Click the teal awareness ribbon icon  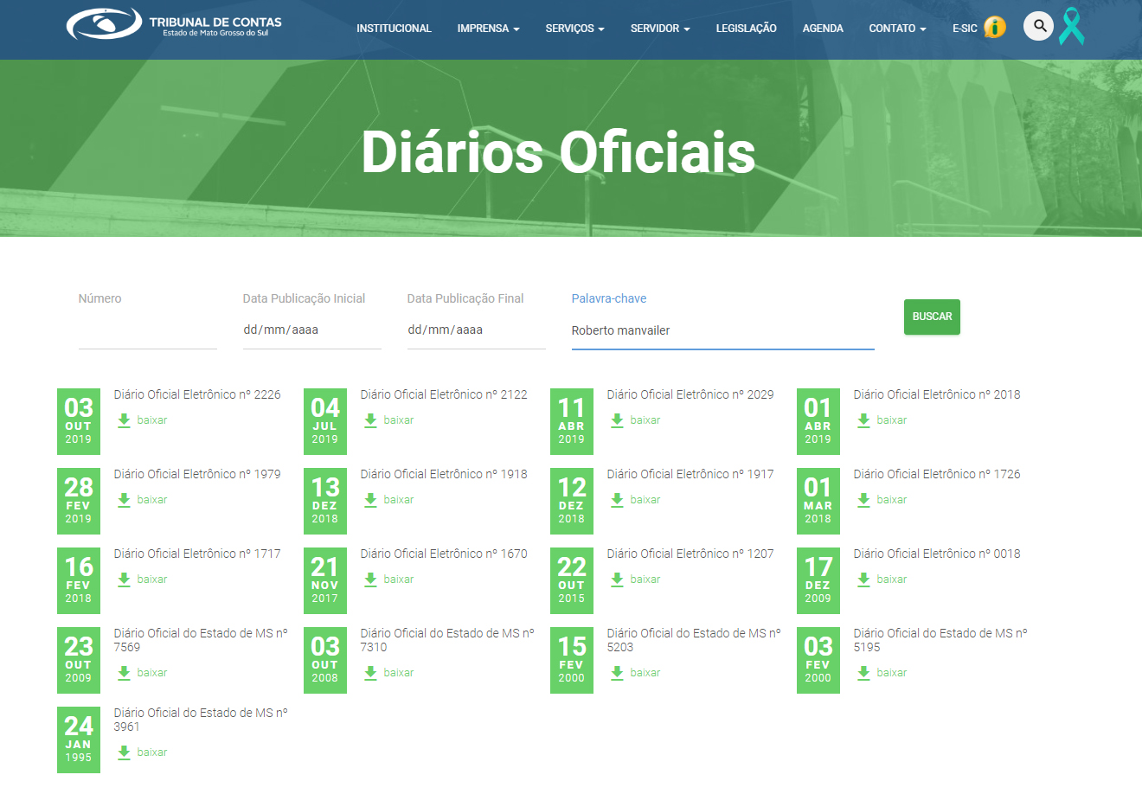1072,26
